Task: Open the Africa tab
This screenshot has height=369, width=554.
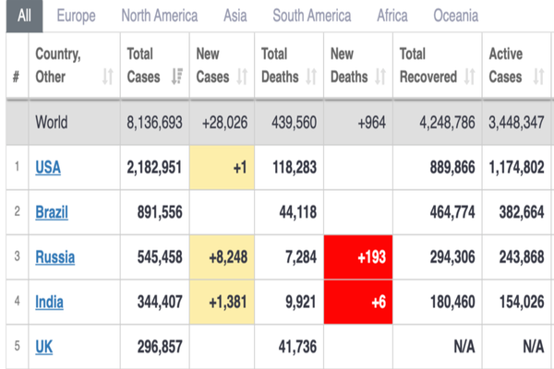Action: click(x=392, y=16)
